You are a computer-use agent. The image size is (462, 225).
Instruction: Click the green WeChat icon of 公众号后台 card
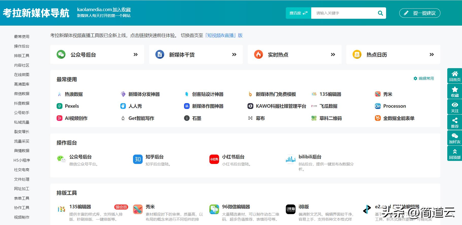pos(61,54)
